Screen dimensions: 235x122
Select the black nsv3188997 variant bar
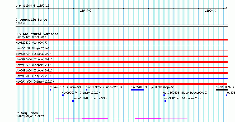pos(222,90)
